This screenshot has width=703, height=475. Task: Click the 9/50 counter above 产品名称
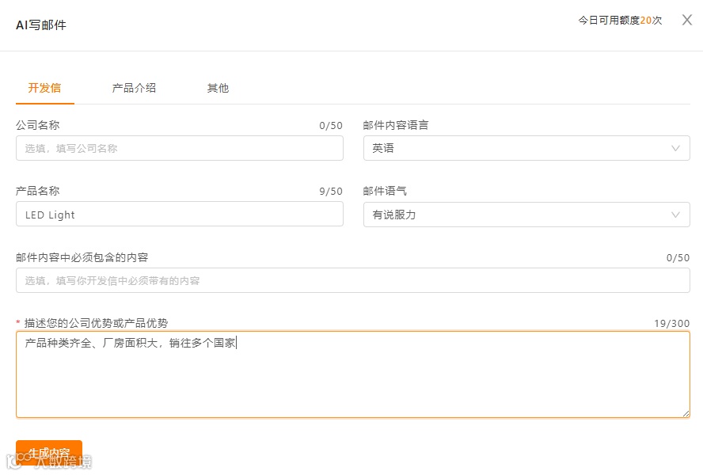[x=331, y=192]
